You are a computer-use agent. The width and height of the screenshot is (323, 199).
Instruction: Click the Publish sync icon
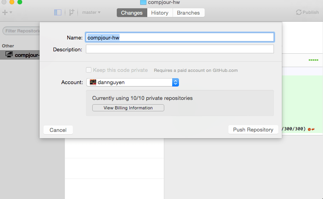point(299,12)
